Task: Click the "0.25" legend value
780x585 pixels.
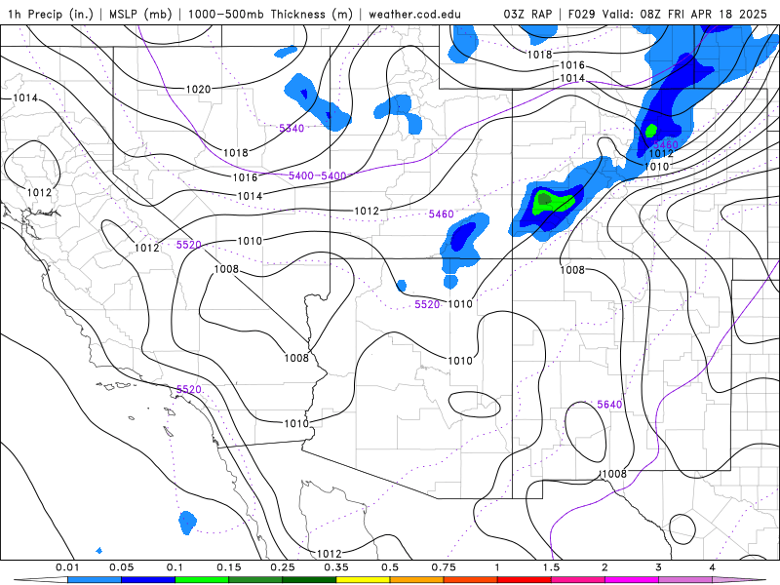Action: coord(283,567)
